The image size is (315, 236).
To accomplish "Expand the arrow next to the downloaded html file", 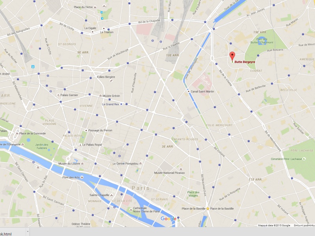I will coord(28,232).
